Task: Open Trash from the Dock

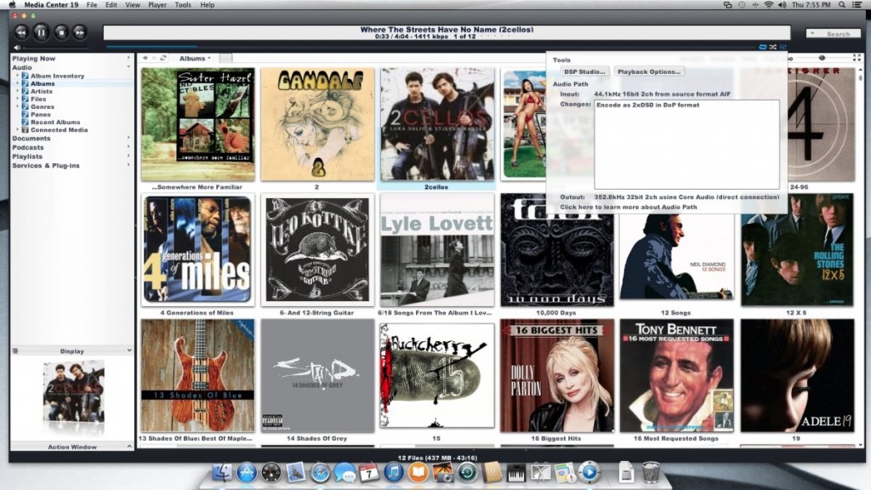Action: tap(651, 472)
